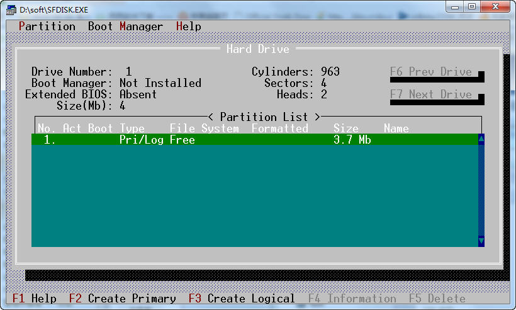Image resolution: width=516 pixels, height=310 pixels.
Task: Click F4 Information in status bar
Action: [x=352, y=299]
